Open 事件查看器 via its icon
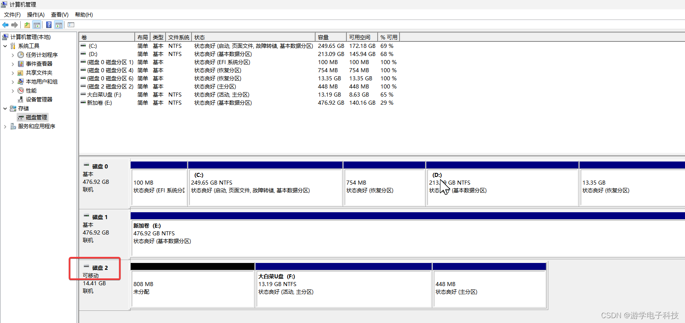685x323 pixels. [x=21, y=64]
